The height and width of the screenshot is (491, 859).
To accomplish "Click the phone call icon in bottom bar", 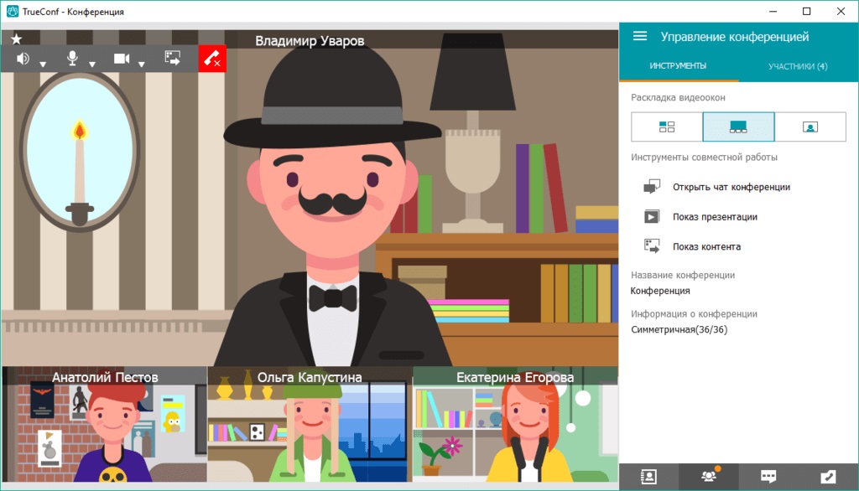I will click(x=829, y=476).
